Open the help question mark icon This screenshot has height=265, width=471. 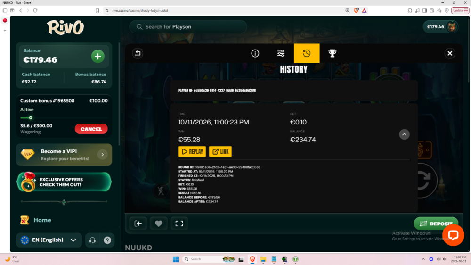tap(107, 240)
